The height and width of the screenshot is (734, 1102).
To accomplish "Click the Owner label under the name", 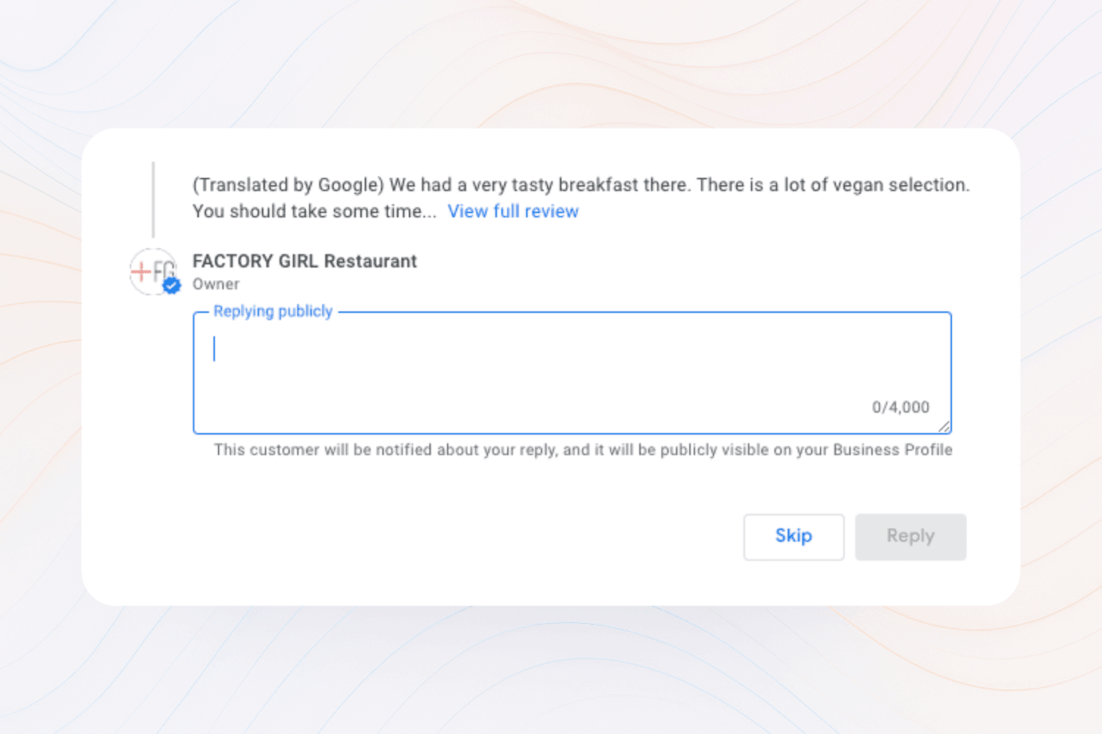I will click(216, 284).
